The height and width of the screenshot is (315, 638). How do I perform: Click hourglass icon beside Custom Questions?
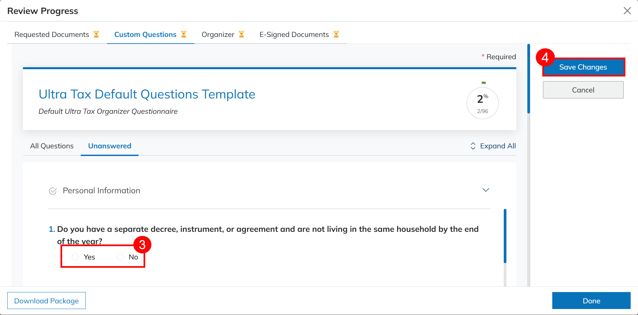(x=184, y=34)
